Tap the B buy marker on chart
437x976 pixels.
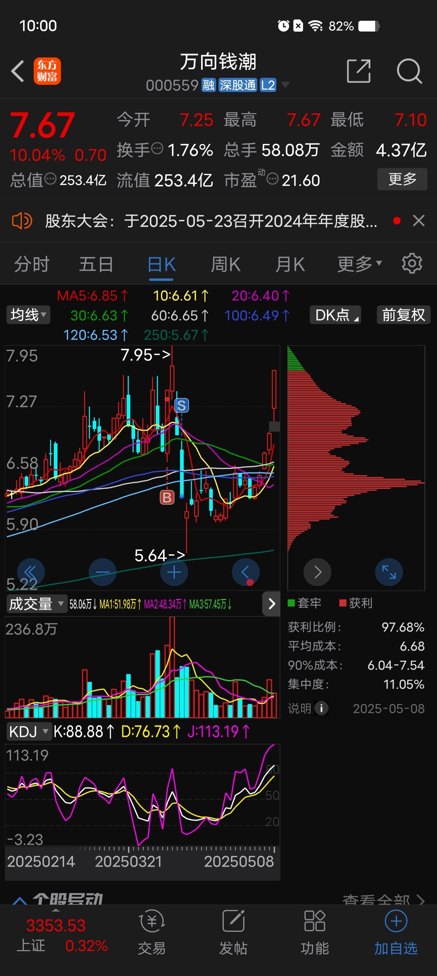(x=167, y=497)
